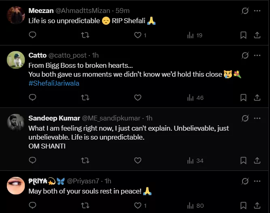Viewport: 270px width, 213px height.
Task: Repost Catto's tweet
Action: point(85,98)
